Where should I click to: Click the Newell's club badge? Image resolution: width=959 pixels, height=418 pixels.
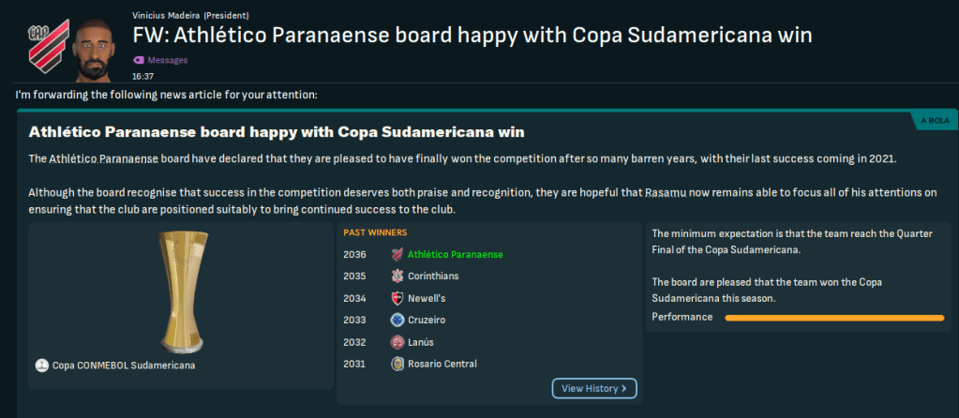[397, 298]
